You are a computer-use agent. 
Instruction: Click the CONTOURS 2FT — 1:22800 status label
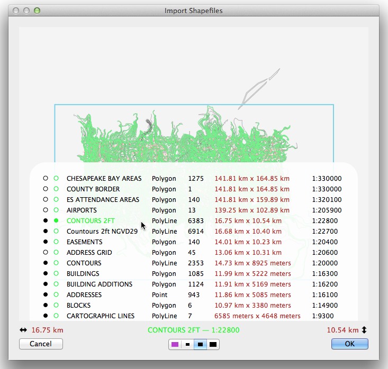[x=194, y=330]
